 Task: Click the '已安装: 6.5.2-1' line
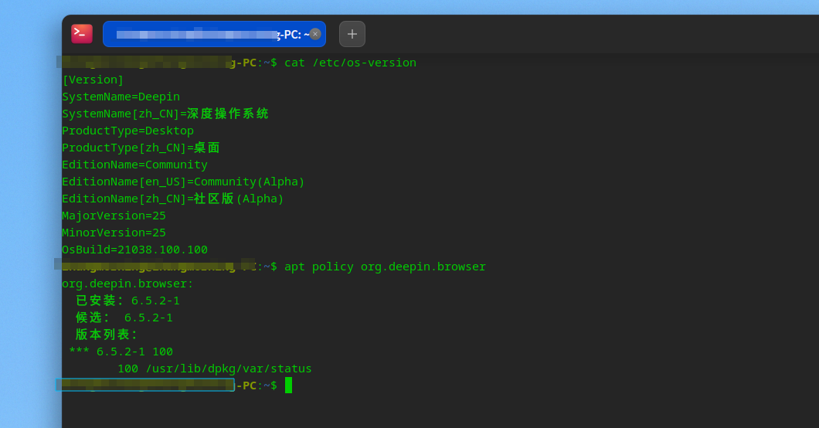127,301
